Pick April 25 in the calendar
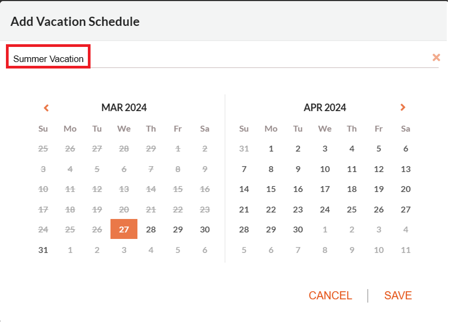This screenshot has width=450, height=322. click(x=351, y=210)
